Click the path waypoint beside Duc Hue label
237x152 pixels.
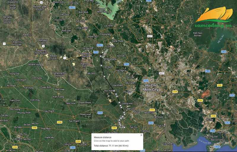(114, 91)
